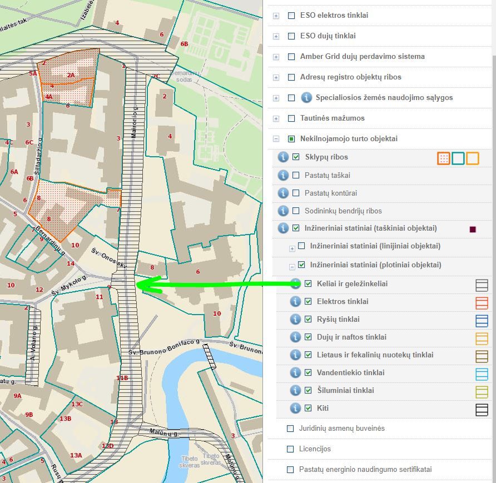Screen dimensions: 496x483
Task: Expand the ESO elektros tinklai group
Action: pyautogui.click(x=276, y=16)
